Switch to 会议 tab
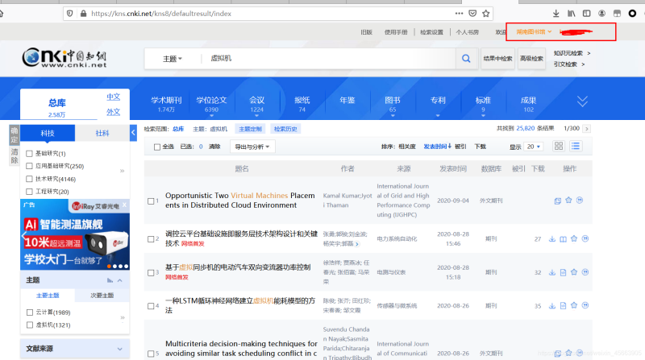 [x=256, y=104]
